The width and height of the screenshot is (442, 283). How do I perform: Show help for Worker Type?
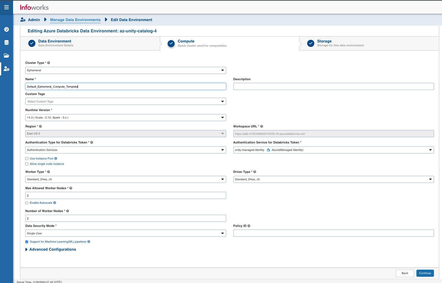[x=49, y=172]
